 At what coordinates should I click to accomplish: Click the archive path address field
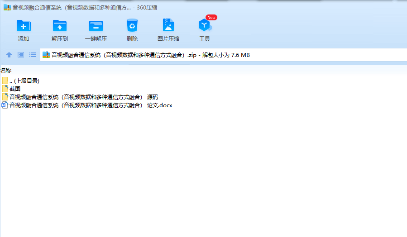(224, 55)
